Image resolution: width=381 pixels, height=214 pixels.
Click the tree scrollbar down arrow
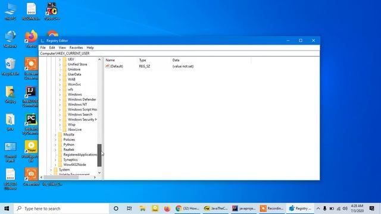click(x=99, y=172)
